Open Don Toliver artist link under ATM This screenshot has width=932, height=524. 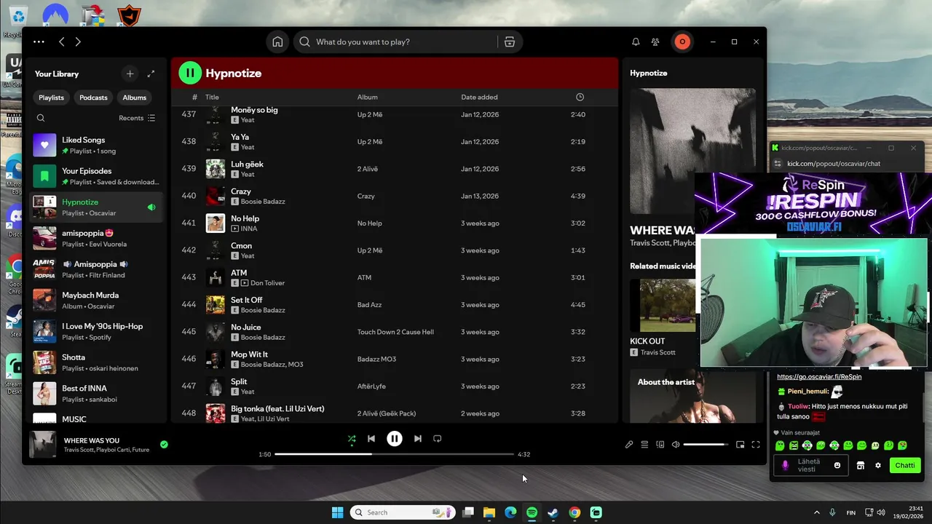tap(267, 283)
